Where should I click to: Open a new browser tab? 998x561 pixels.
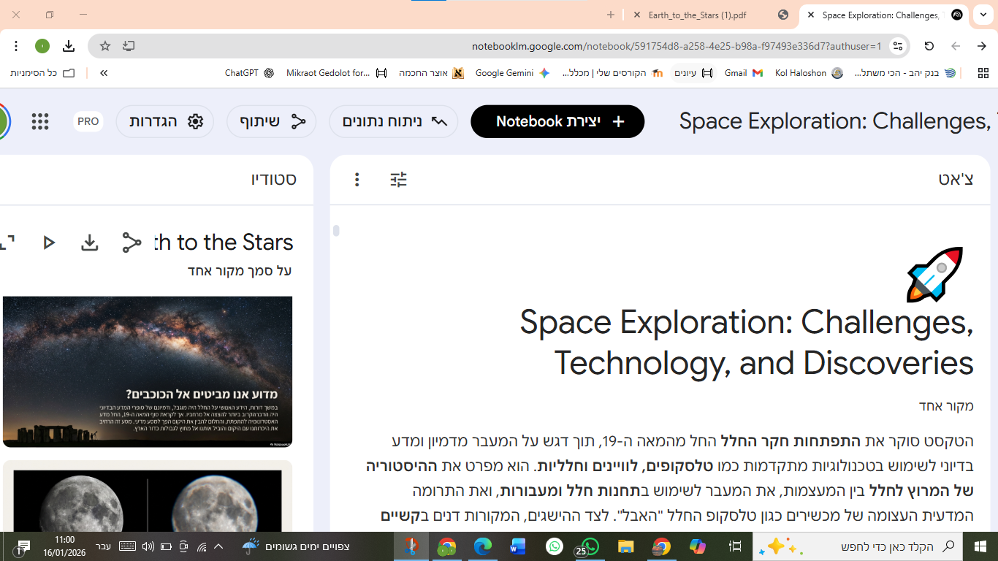click(x=611, y=15)
